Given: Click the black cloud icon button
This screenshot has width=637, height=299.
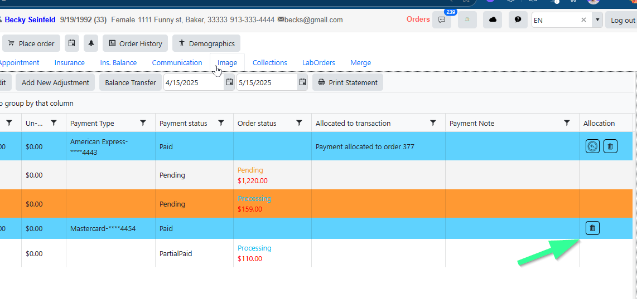Looking at the screenshot, I should [493, 20].
